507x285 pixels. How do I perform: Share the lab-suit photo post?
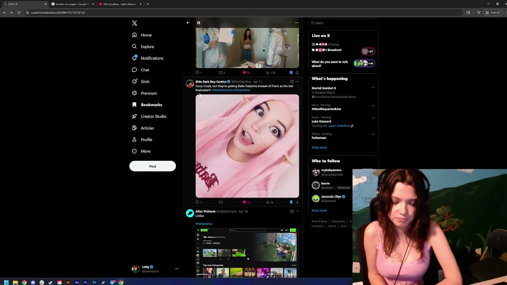(297, 72)
